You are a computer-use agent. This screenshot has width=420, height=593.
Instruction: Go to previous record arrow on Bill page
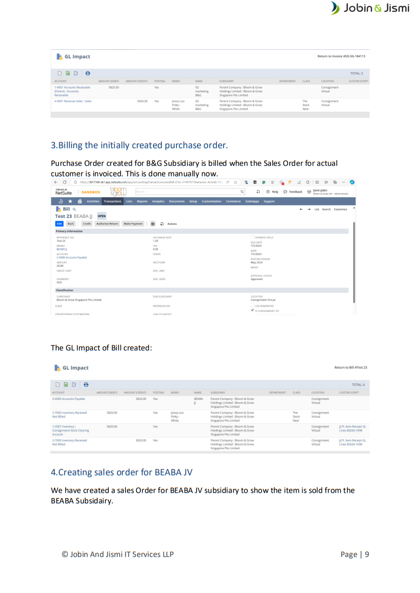(301, 209)
